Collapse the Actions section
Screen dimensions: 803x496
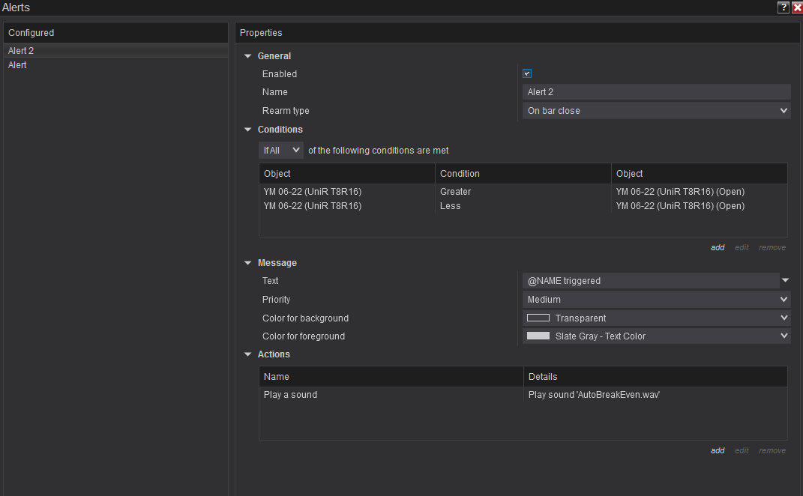248,354
